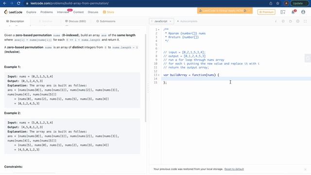Open the playground icon in header
The width and height of the screenshot is (311, 175).
283,12
